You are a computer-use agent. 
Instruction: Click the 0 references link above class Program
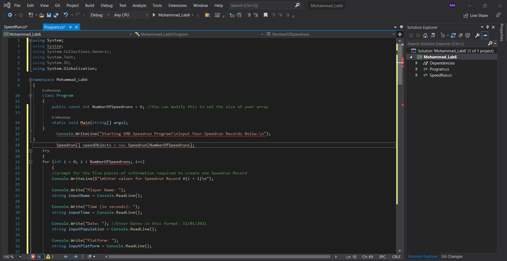click(x=52, y=90)
